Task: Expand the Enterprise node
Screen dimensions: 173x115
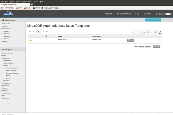Action: 1,98
